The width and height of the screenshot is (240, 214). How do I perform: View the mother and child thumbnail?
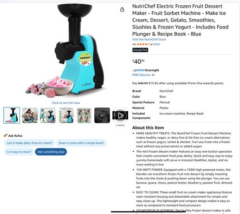pyautogui.click(x=30, y=115)
